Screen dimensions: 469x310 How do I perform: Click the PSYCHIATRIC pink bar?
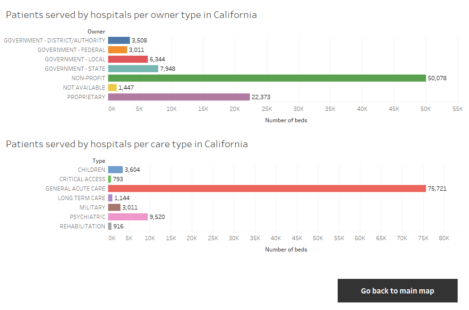pos(128,217)
